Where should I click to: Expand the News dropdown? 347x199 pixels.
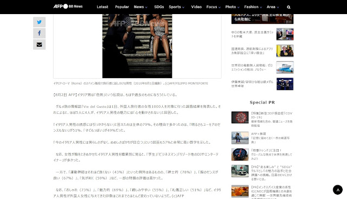140,7
